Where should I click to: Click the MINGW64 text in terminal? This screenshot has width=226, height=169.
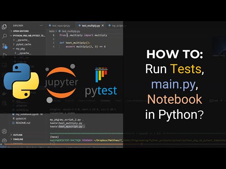pyautogui.click(x=87, y=140)
